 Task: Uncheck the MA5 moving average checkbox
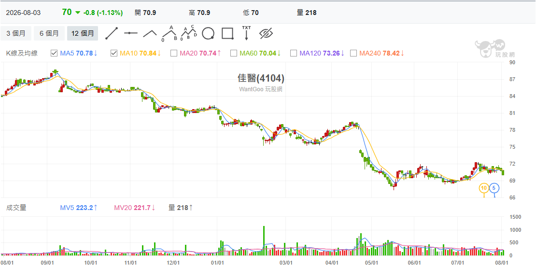54,53
